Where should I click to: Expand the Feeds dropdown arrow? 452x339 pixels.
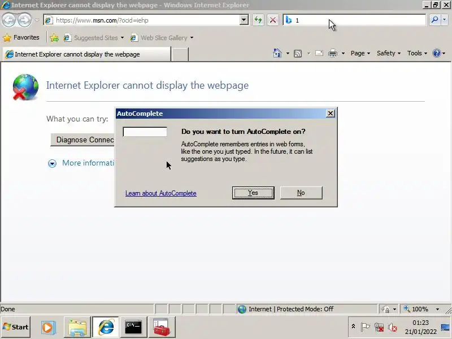308,53
